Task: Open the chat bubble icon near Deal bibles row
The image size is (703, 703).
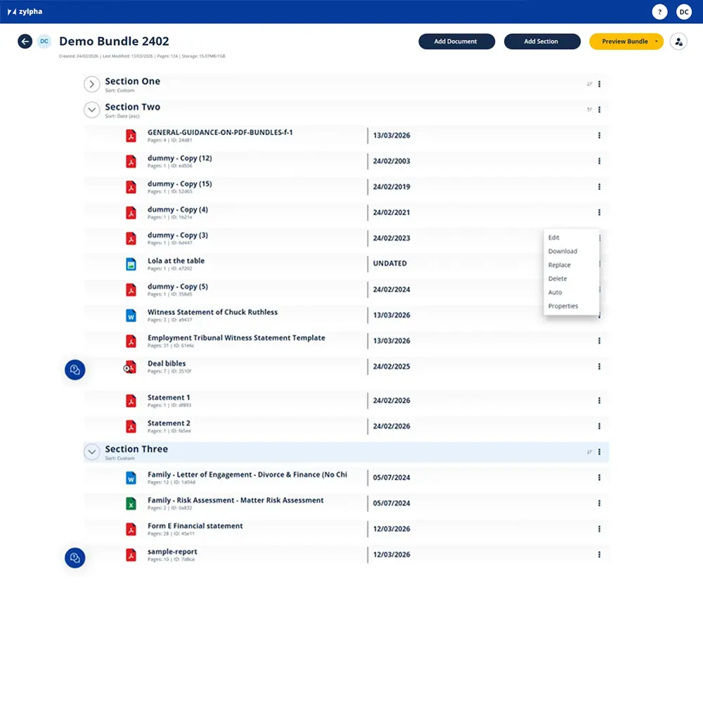Action: click(x=75, y=369)
